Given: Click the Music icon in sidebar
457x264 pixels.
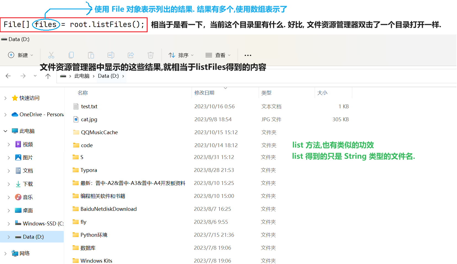Looking at the screenshot, I should 18,197.
